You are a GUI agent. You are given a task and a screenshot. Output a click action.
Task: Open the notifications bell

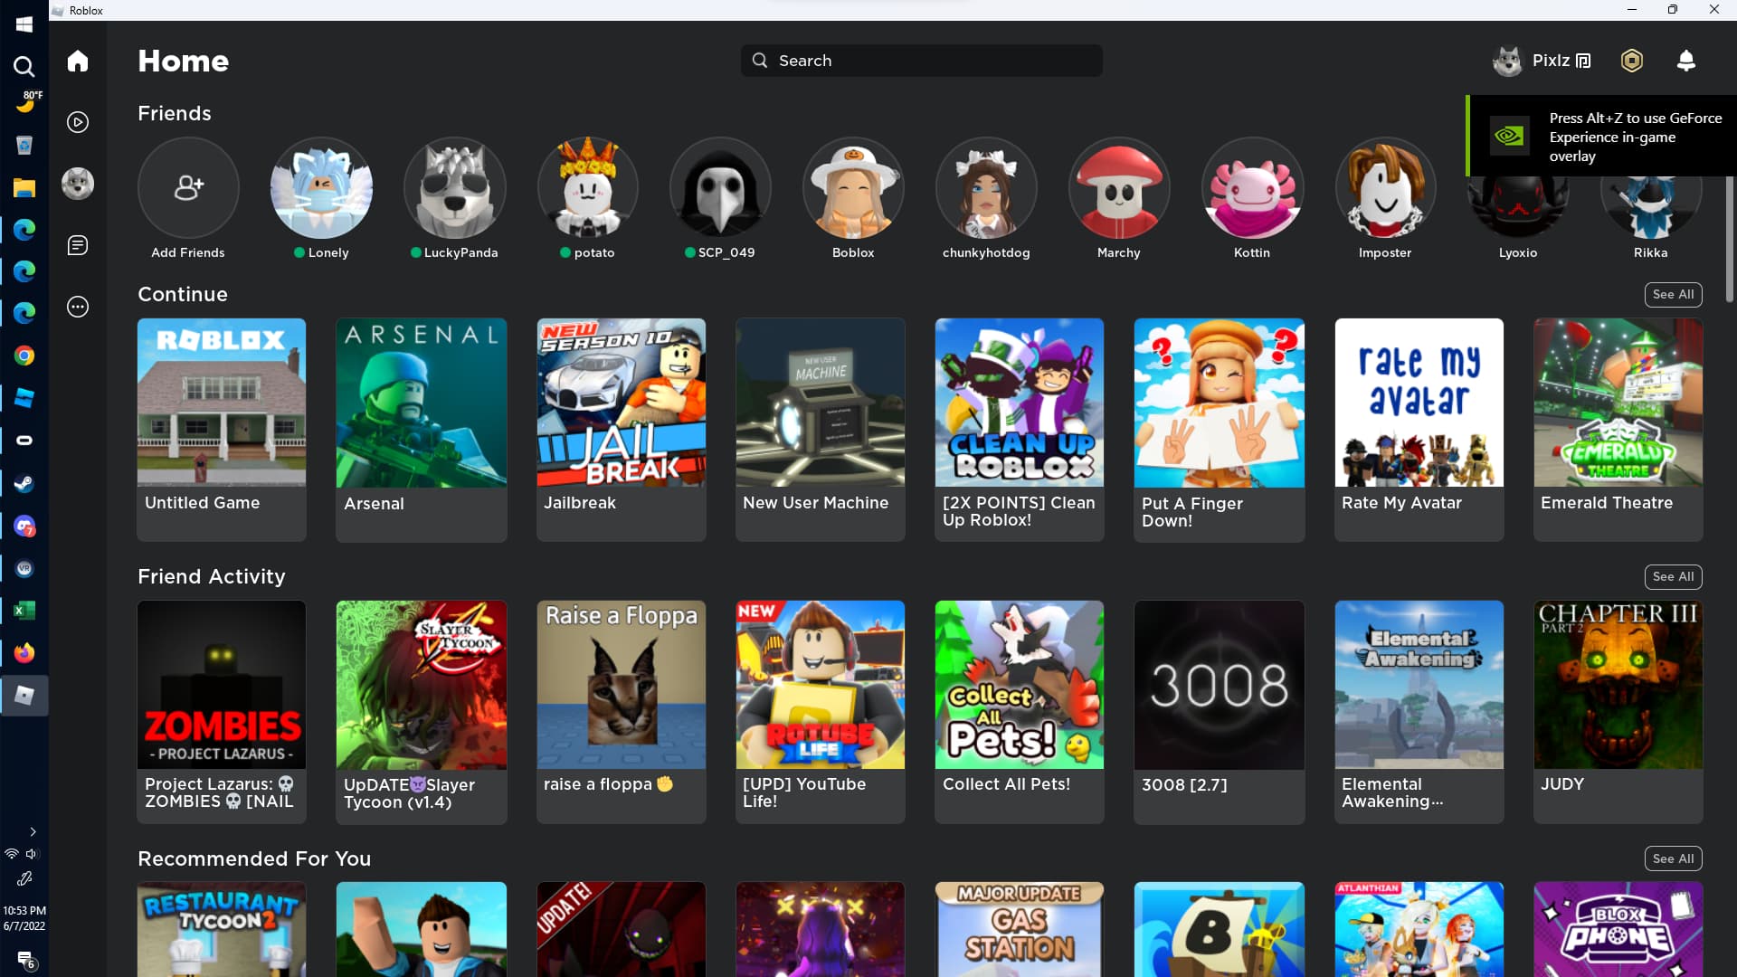point(1685,61)
